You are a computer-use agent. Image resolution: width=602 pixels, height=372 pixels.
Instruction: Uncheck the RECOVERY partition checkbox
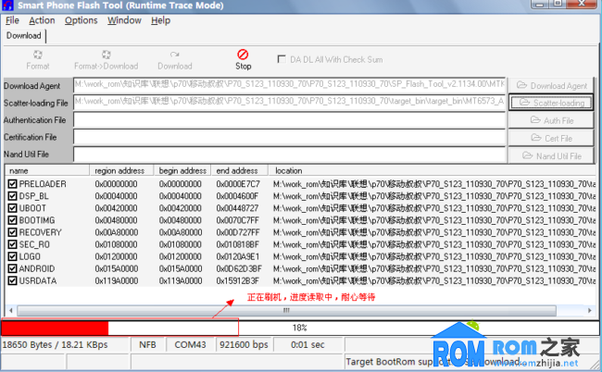coord(12,232)
